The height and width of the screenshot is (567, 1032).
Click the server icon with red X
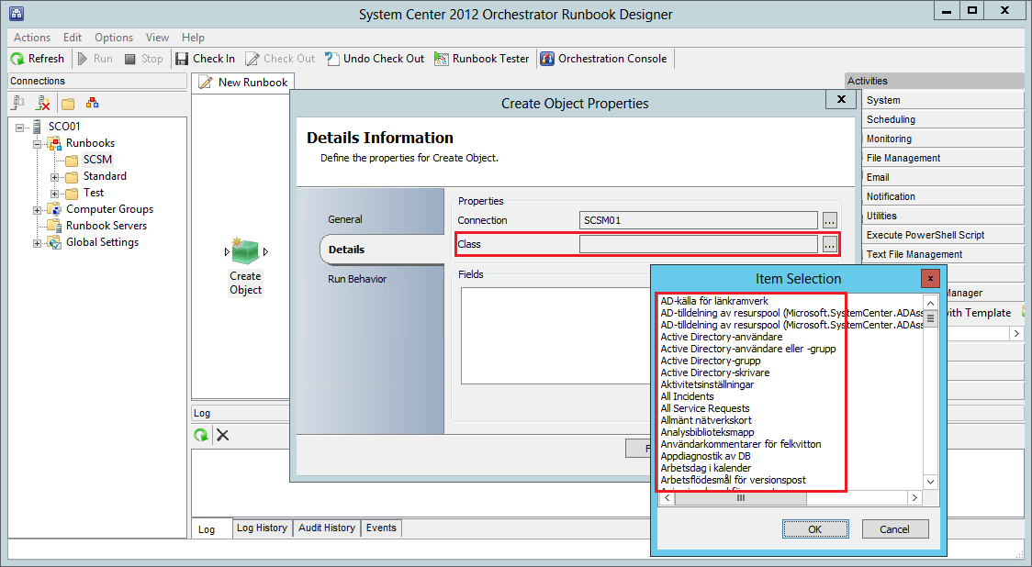(43, 103)
